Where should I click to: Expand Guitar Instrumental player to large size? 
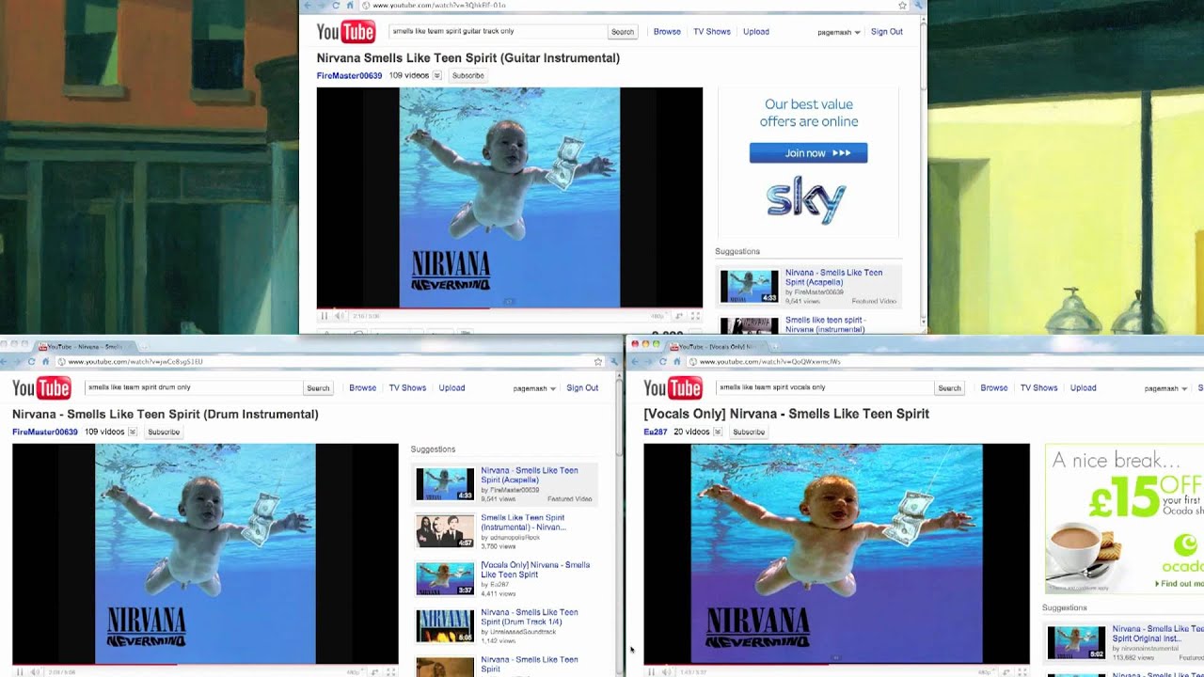[679, 316]
